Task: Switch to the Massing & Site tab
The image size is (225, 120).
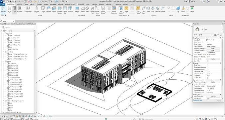Action: tap(70, 5)
